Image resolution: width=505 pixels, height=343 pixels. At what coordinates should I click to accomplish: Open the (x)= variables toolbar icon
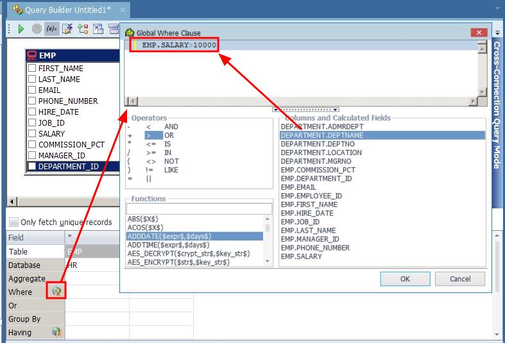click(x=52, y=29)
